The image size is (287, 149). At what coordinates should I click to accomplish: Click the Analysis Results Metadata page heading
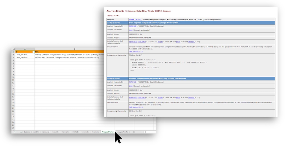139,11
